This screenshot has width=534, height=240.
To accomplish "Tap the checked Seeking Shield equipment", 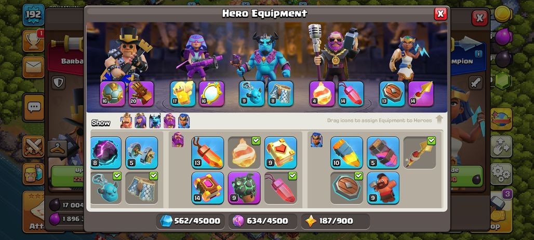I will (346, 188).
